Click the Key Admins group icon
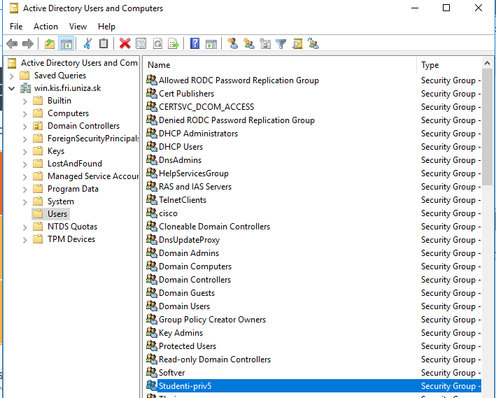496x398 pixels. pyautogui.click(x=152, y=332)
